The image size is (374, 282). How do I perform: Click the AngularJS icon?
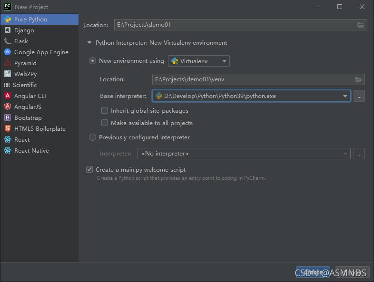tap(8, 107)
